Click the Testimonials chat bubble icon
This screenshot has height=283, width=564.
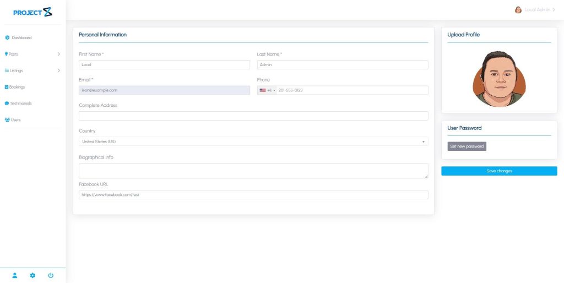pyautogui.click(x=7, y=104)
